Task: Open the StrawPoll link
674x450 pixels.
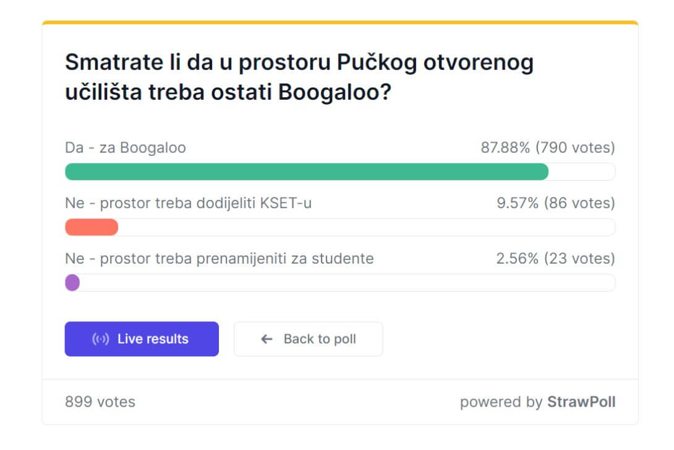Action: pos(581,402)
